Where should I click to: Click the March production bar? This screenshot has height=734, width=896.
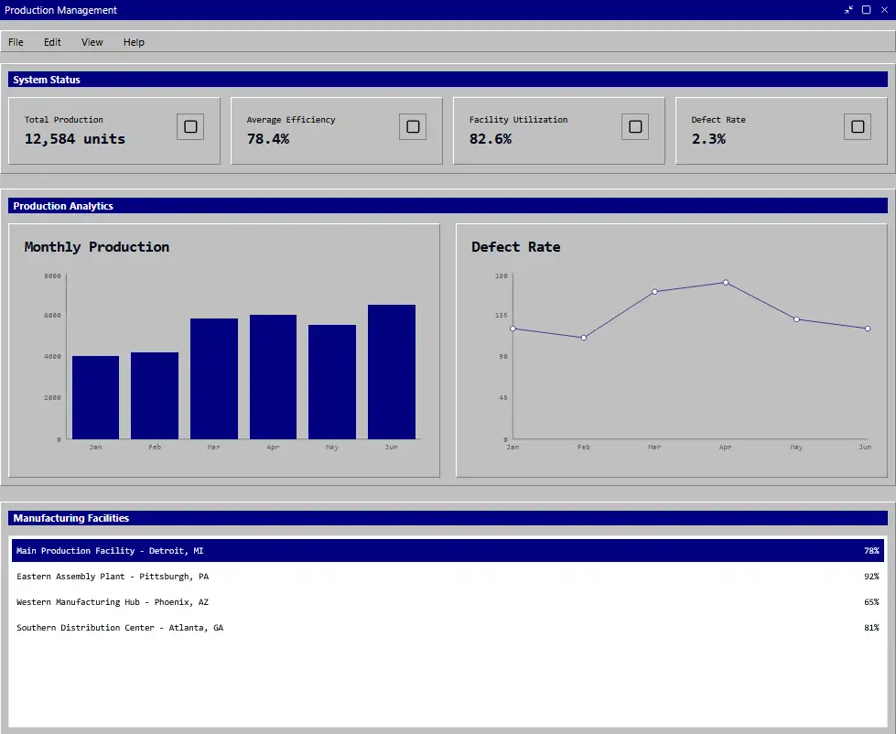click(214, 379)
